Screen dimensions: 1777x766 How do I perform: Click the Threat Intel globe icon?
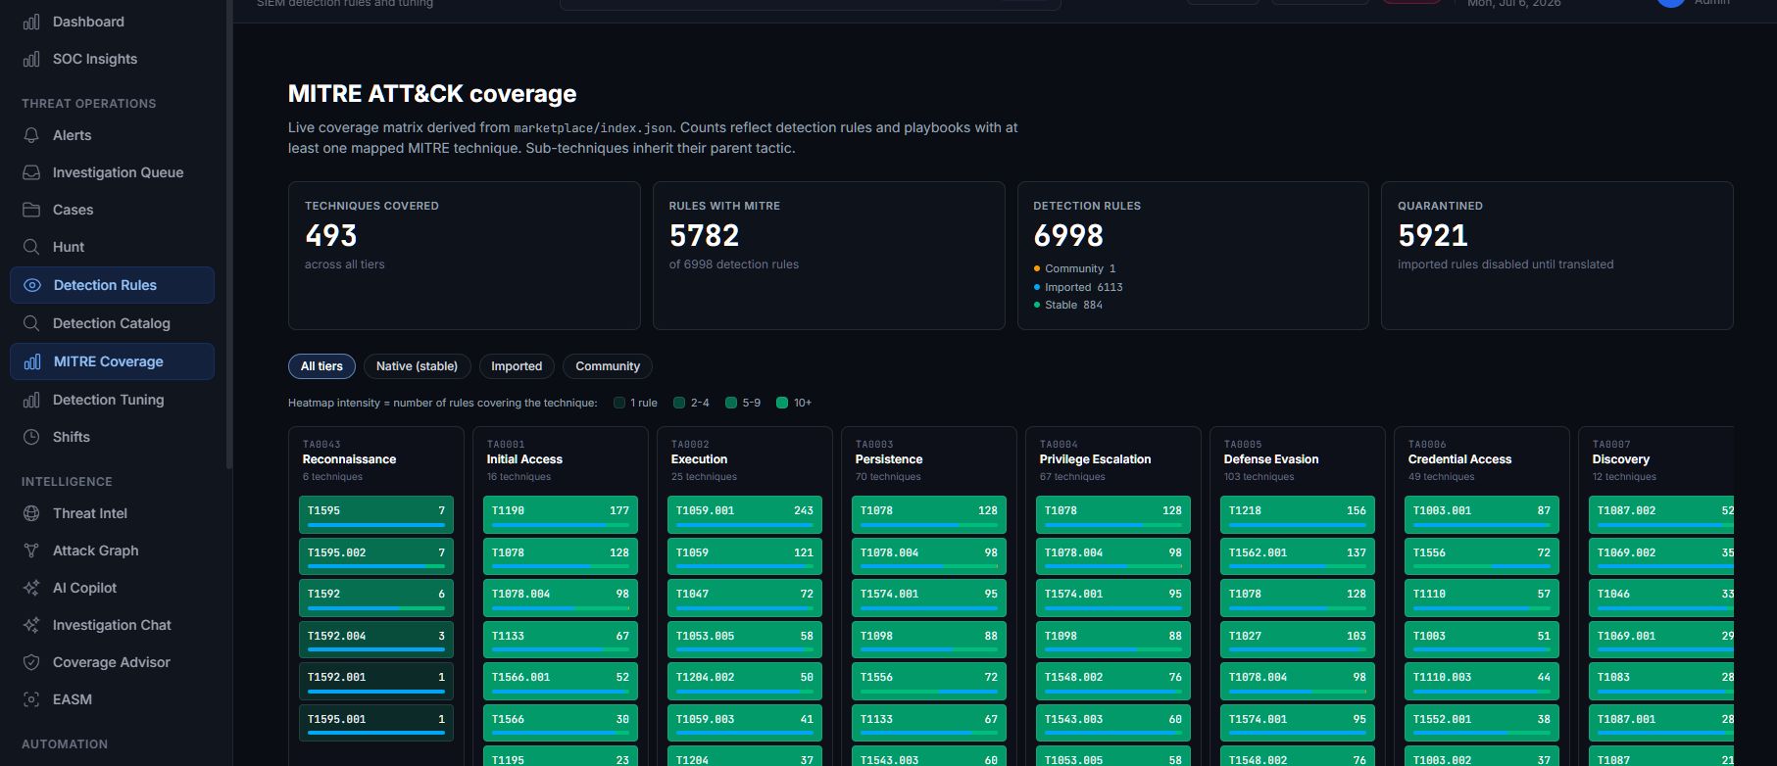(x=31, y=513)
